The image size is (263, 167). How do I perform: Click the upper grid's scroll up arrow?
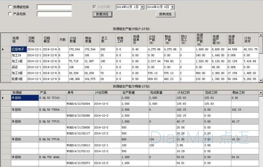point(261,35)
